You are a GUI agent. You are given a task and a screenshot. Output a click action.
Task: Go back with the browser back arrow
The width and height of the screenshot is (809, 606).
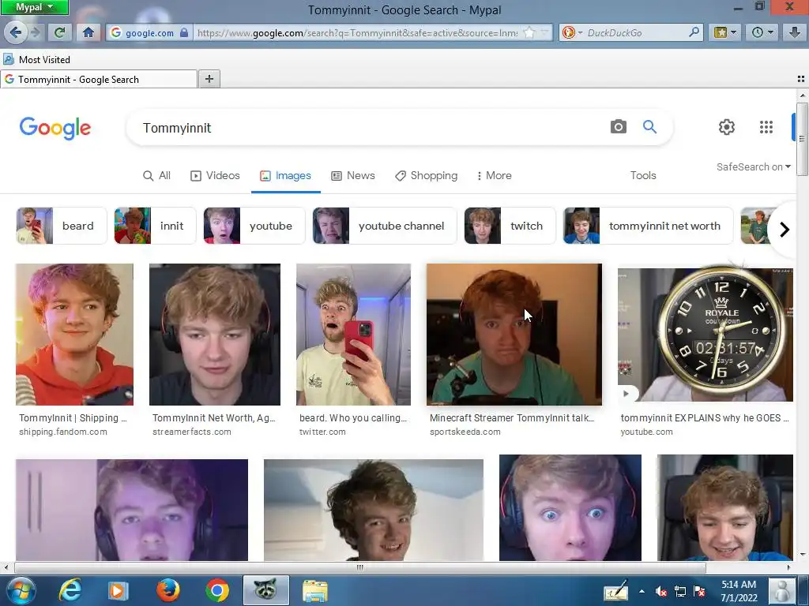pos(16,32)
